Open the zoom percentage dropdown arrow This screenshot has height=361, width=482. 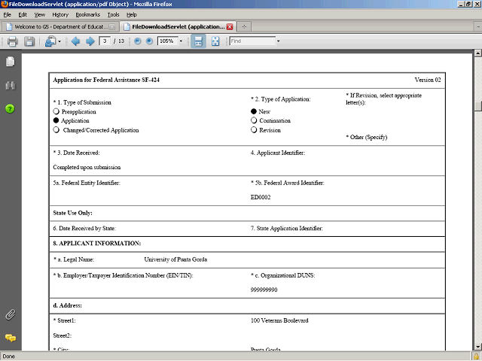[x=181, y=41]
